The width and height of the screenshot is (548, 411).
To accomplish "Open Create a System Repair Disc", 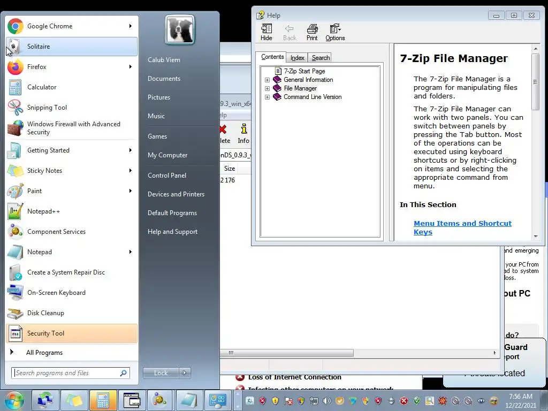I will click(x=72, y=272).
